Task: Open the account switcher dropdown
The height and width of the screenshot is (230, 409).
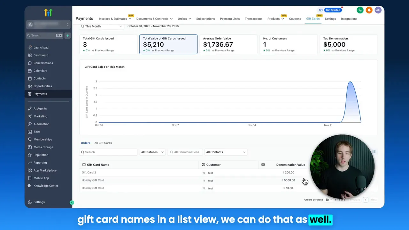Action: [x=48, y=25]
